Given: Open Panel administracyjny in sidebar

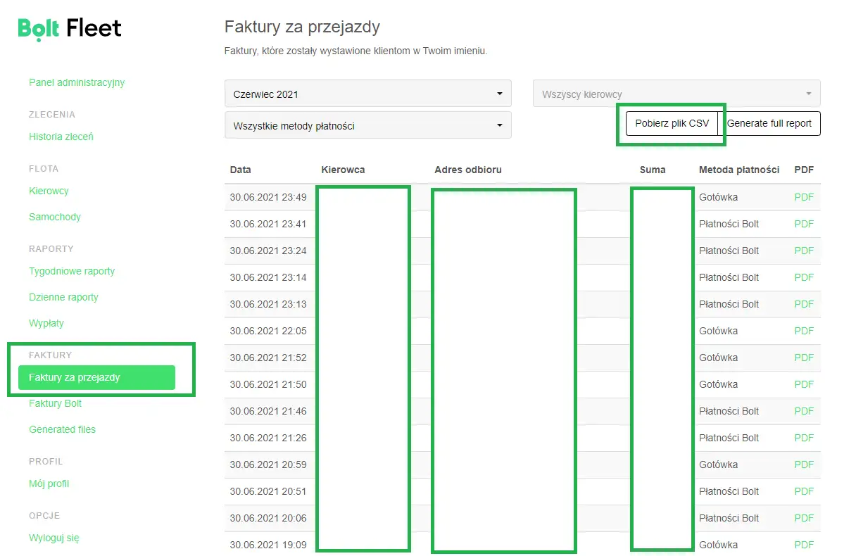Looking at the screenshot, I should click(77, 82).
